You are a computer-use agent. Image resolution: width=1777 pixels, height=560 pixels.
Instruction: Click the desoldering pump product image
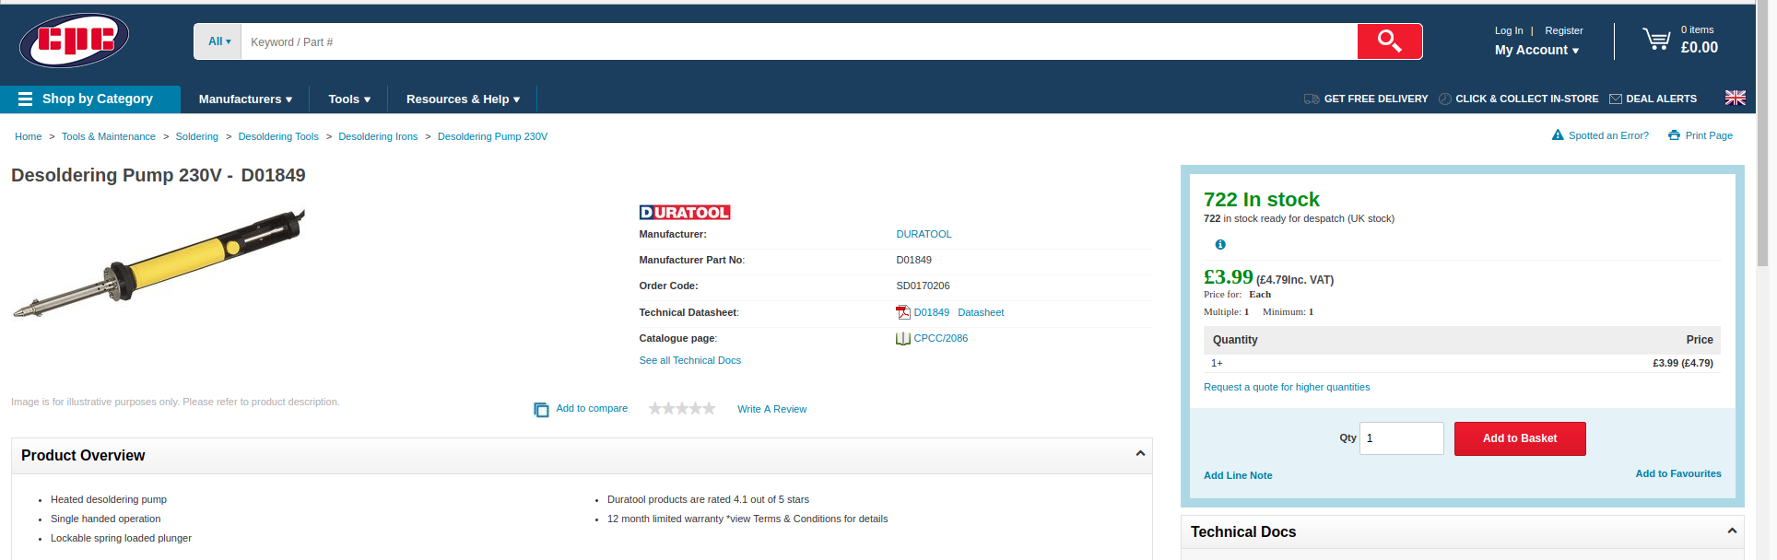coord(159,263)
